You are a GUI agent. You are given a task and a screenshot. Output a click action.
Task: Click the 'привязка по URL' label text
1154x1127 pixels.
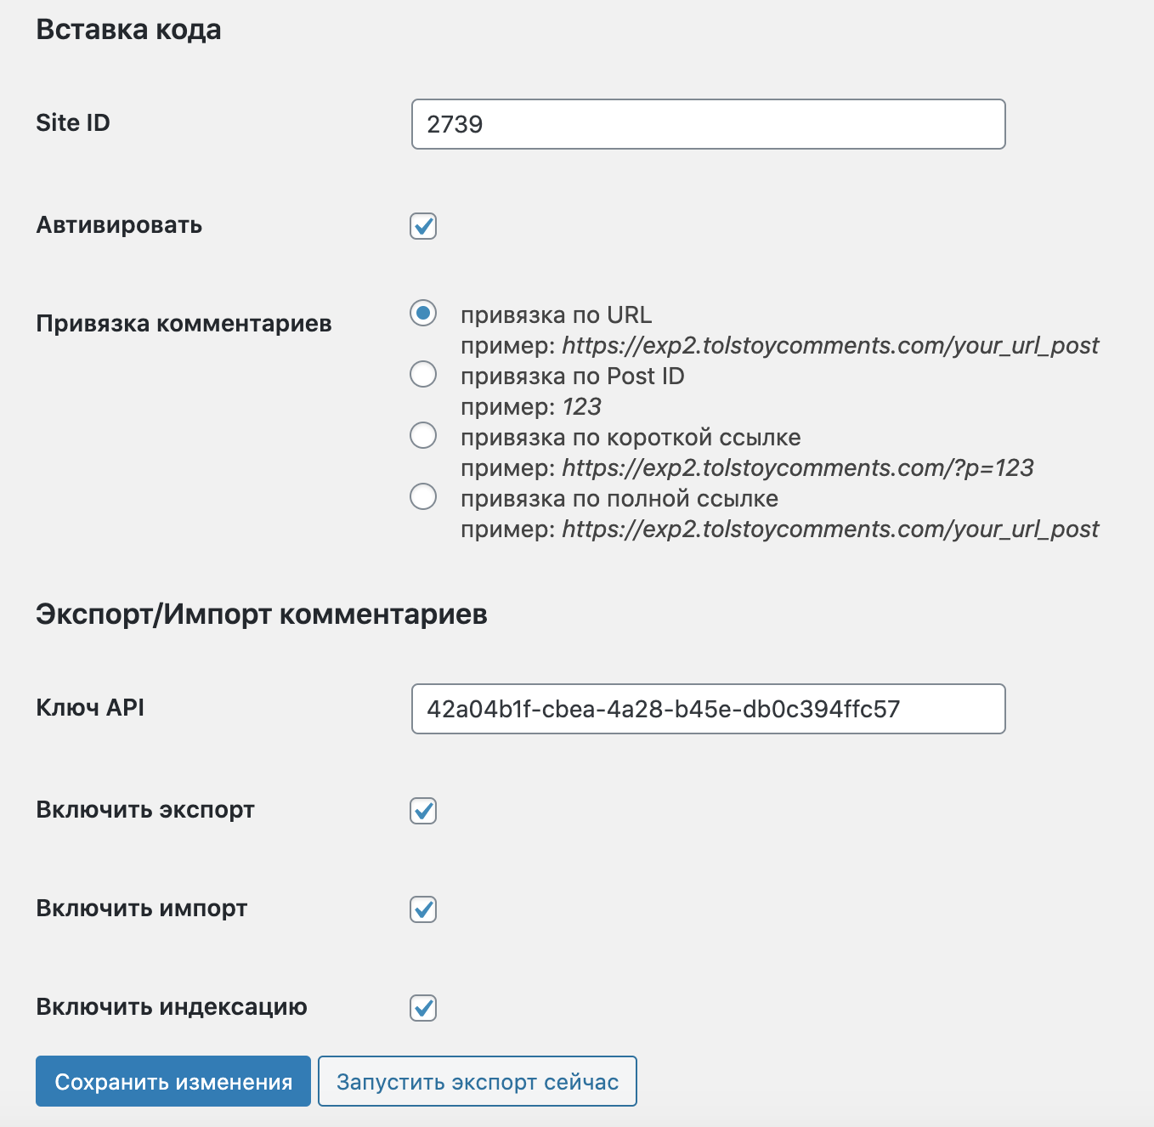coord(557,314)
